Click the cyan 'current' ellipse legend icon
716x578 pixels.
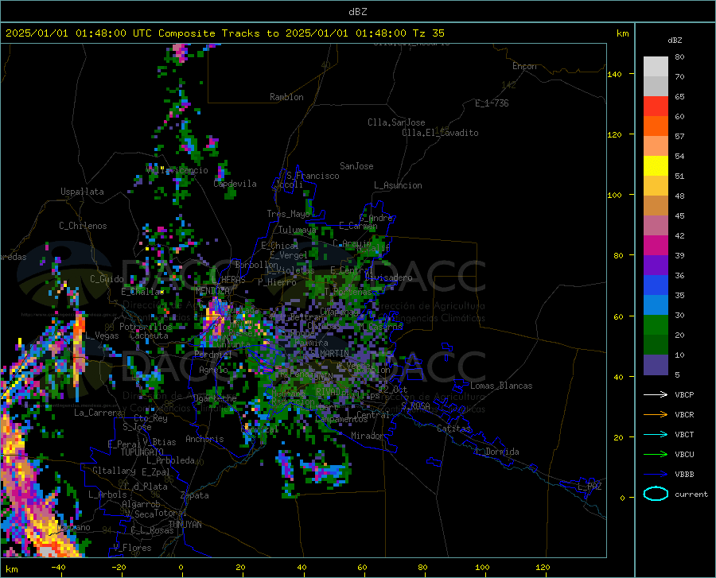click(x=656, y=494)
